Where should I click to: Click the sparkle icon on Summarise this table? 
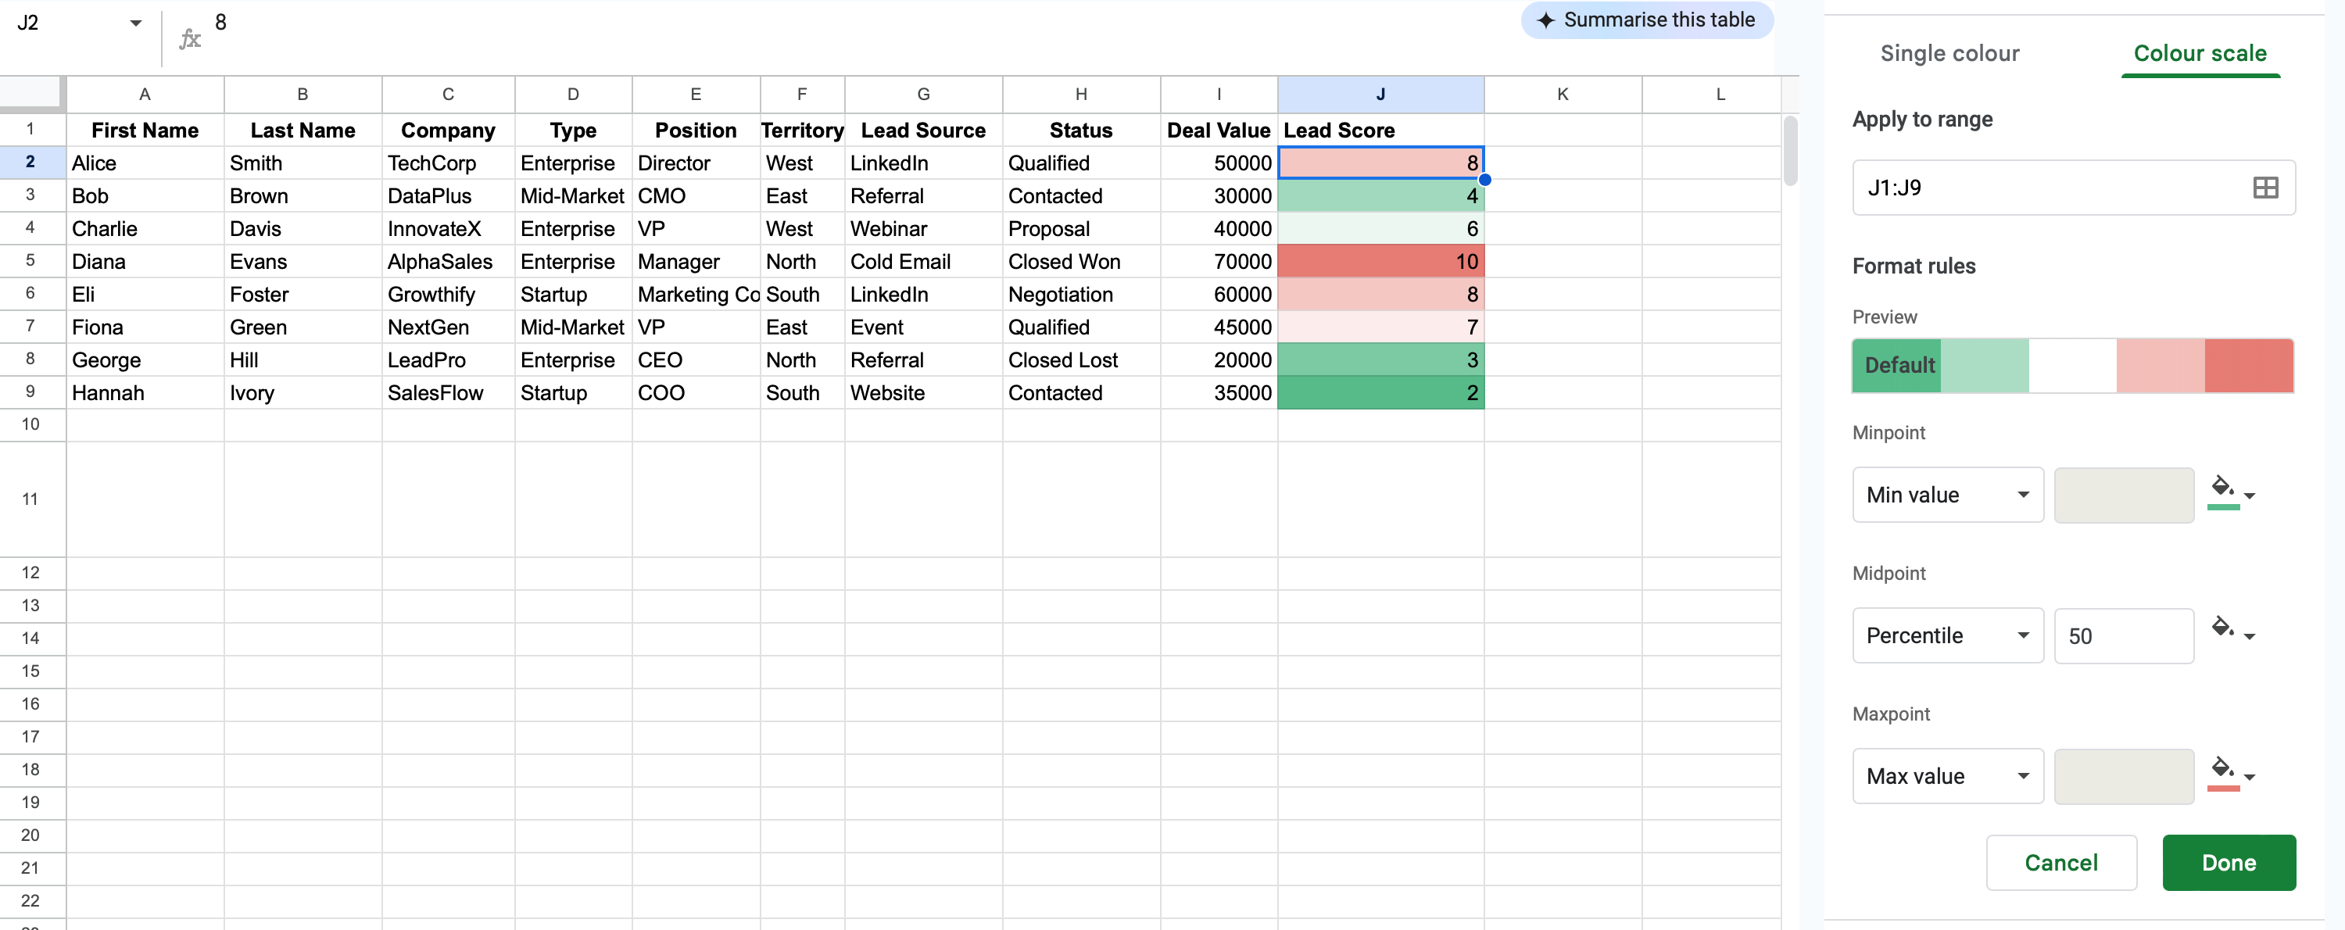[1545, 20]
